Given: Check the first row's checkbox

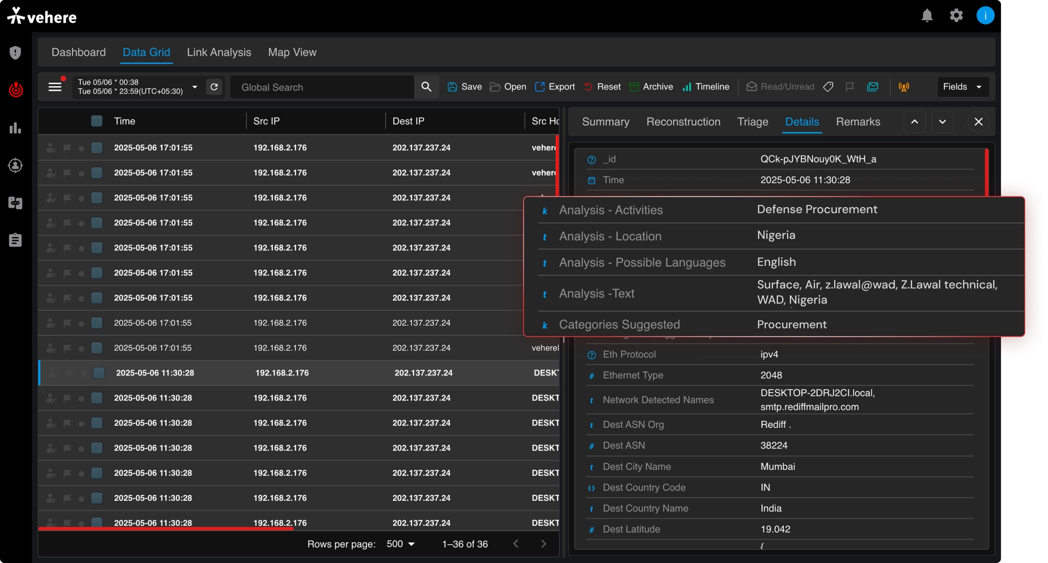Looking at the screenshot, I should click(97, 148).
